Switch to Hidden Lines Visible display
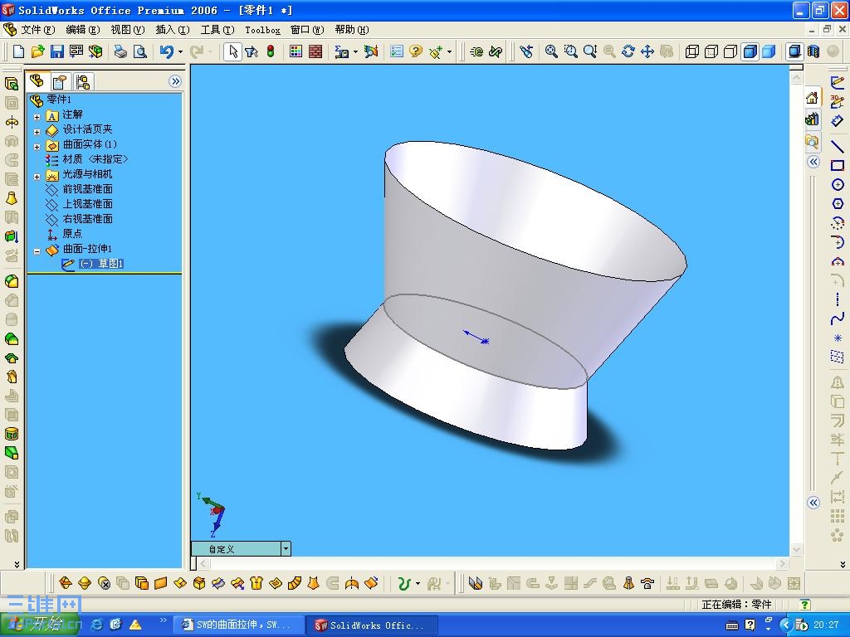The height and width of the screenshot is (637, 850). pyautogui.click(x=711, y=51)
